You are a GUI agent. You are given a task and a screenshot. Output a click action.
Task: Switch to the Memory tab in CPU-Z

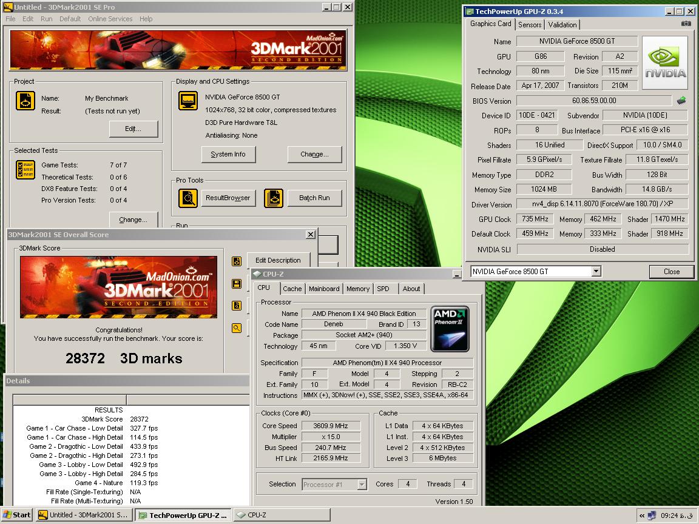click(358, 289)
